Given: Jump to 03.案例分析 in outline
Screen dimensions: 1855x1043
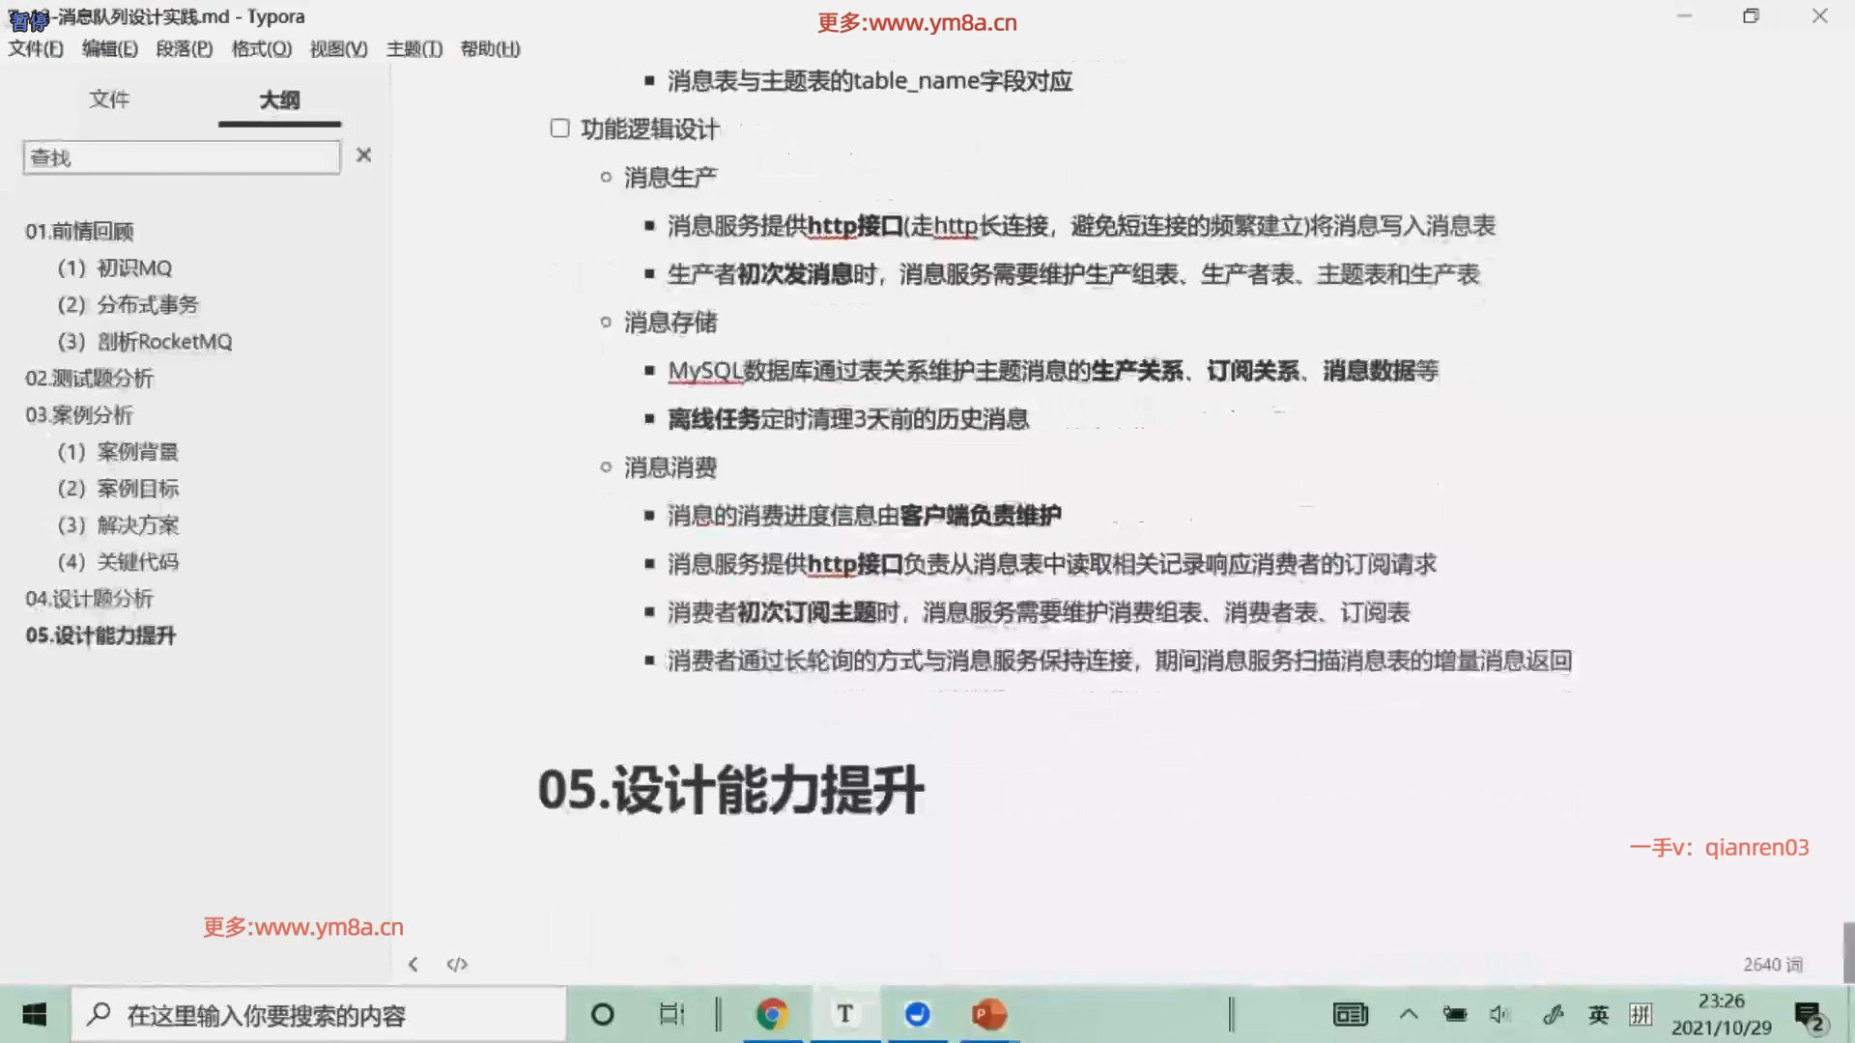Looking at the screenshot, I should [79, 415].
